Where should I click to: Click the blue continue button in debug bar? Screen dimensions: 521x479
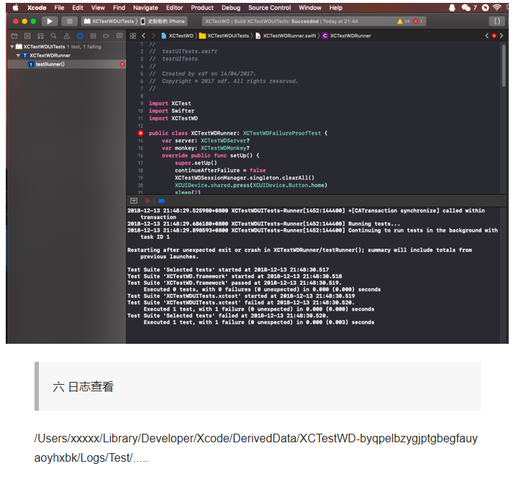(162, 201)
